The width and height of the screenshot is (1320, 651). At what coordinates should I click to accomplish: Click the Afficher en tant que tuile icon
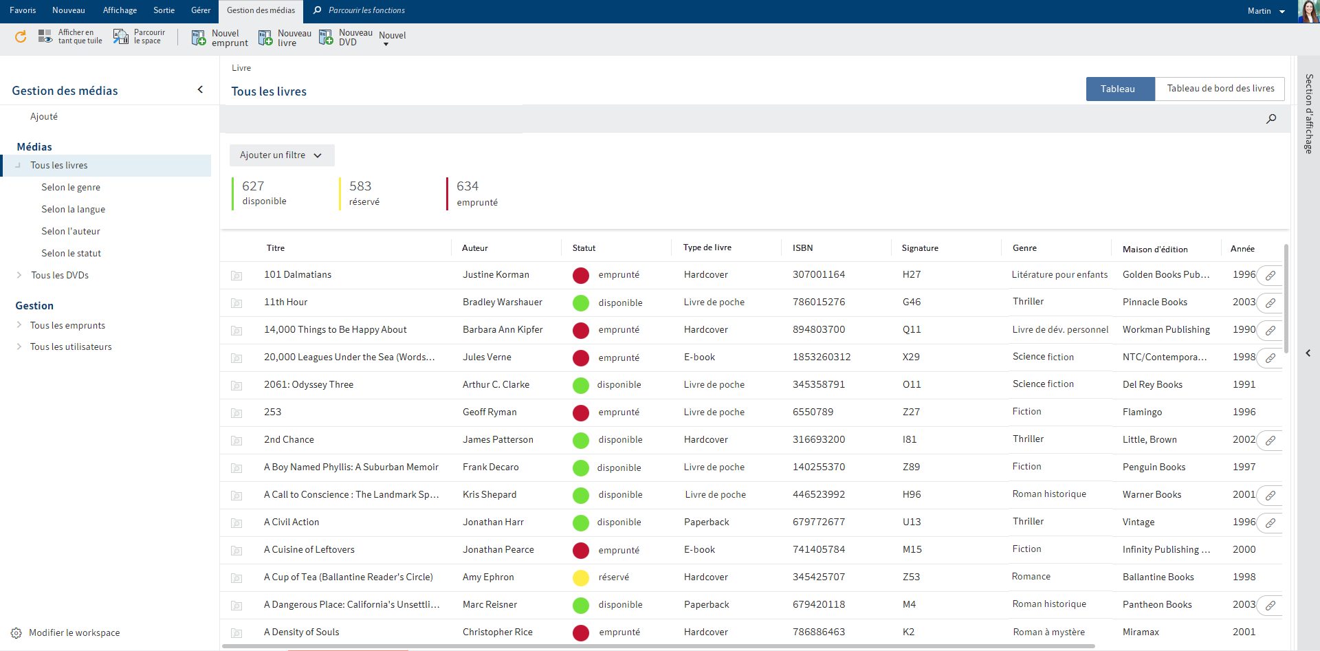45,36
